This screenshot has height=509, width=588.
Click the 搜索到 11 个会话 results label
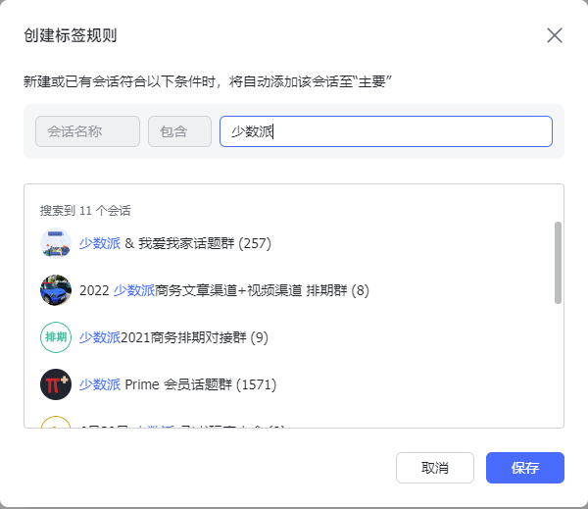click(85, 210)
